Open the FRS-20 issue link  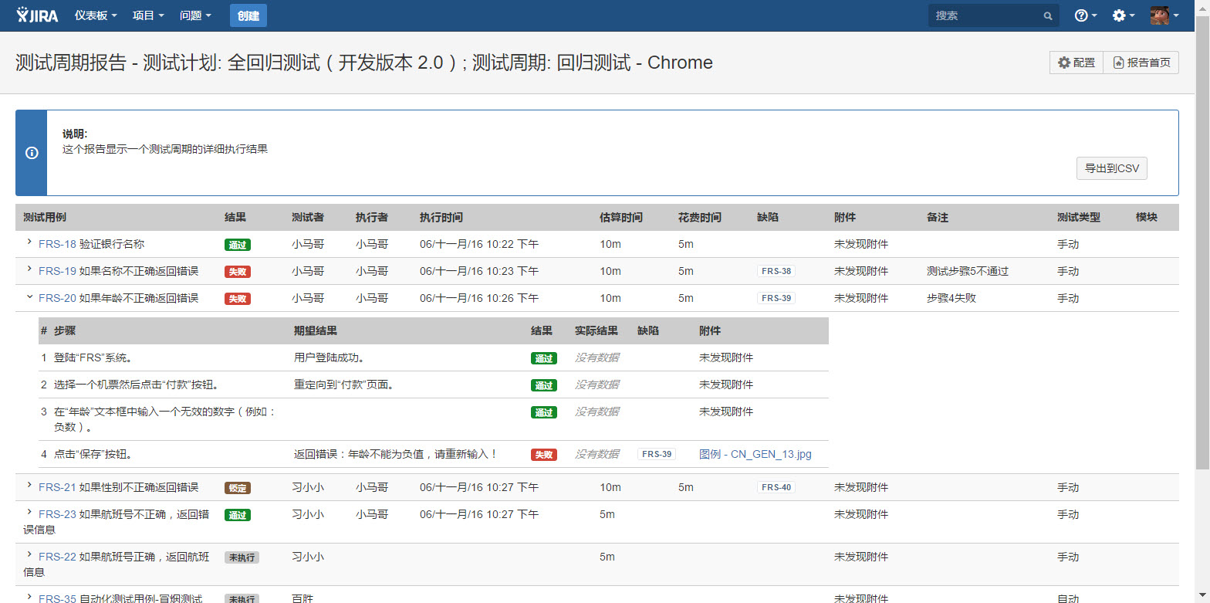coord(57,298)
